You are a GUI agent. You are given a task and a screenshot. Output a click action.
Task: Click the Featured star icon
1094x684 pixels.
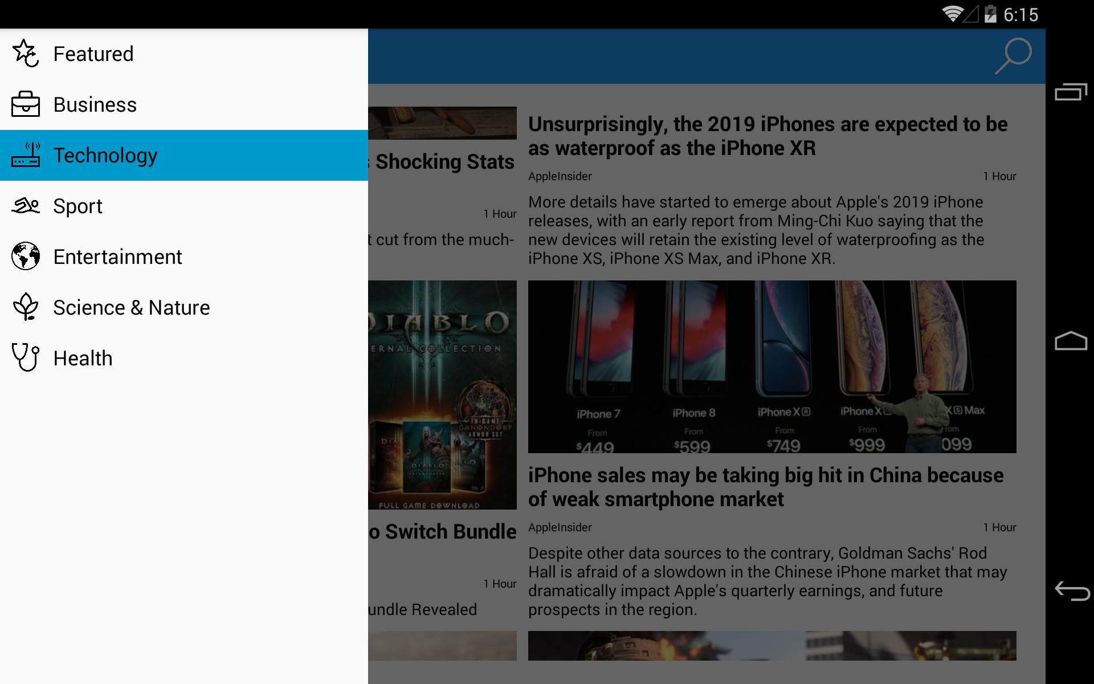coord(26,54)
